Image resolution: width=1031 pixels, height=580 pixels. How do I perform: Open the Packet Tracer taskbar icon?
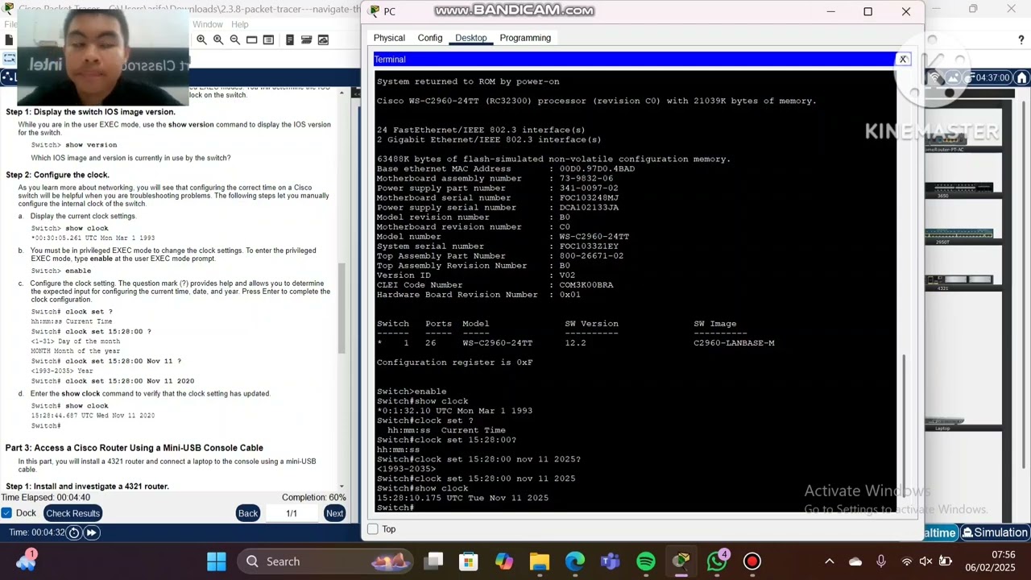pyautogui.click(x=681, y=561)
